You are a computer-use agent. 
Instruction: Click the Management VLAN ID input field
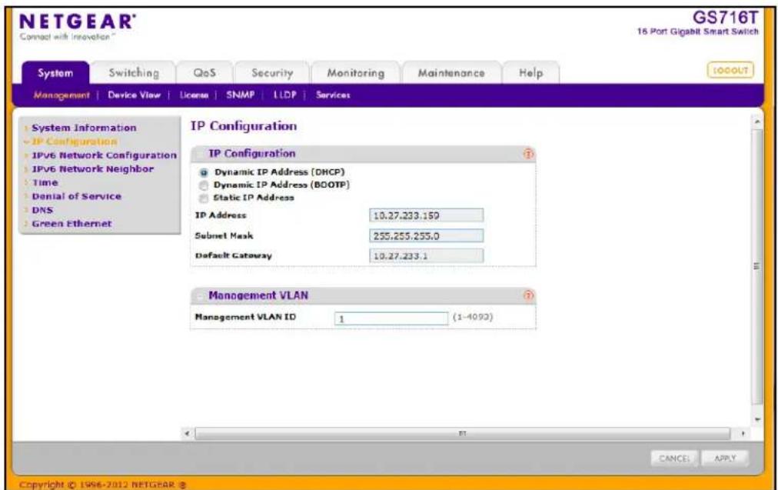[391, 318]
